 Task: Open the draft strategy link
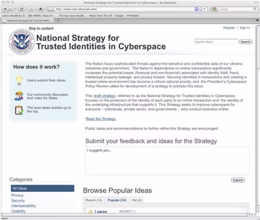(x=104, y=96)
